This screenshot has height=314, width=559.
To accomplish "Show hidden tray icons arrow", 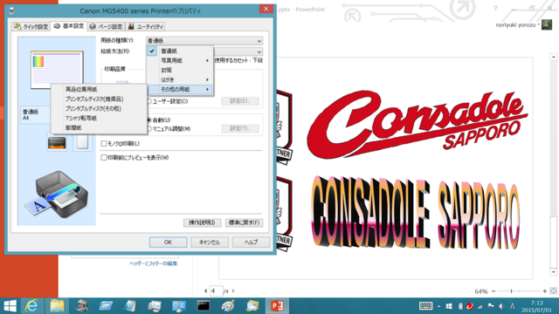I will coord(438,306).
